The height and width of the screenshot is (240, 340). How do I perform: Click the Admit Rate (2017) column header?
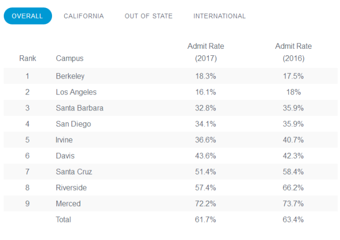click(206, 52)
